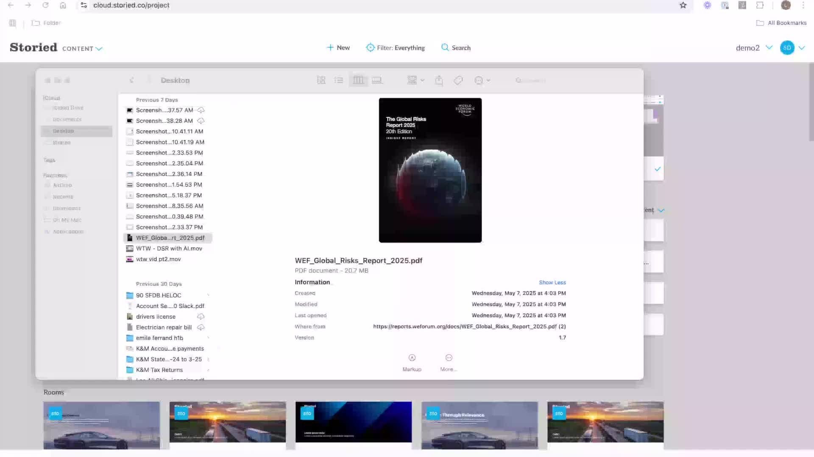Screen dimensions: 814x457
Task: Click the blue checkmark on right panel
Action: [x=657, y=169]
